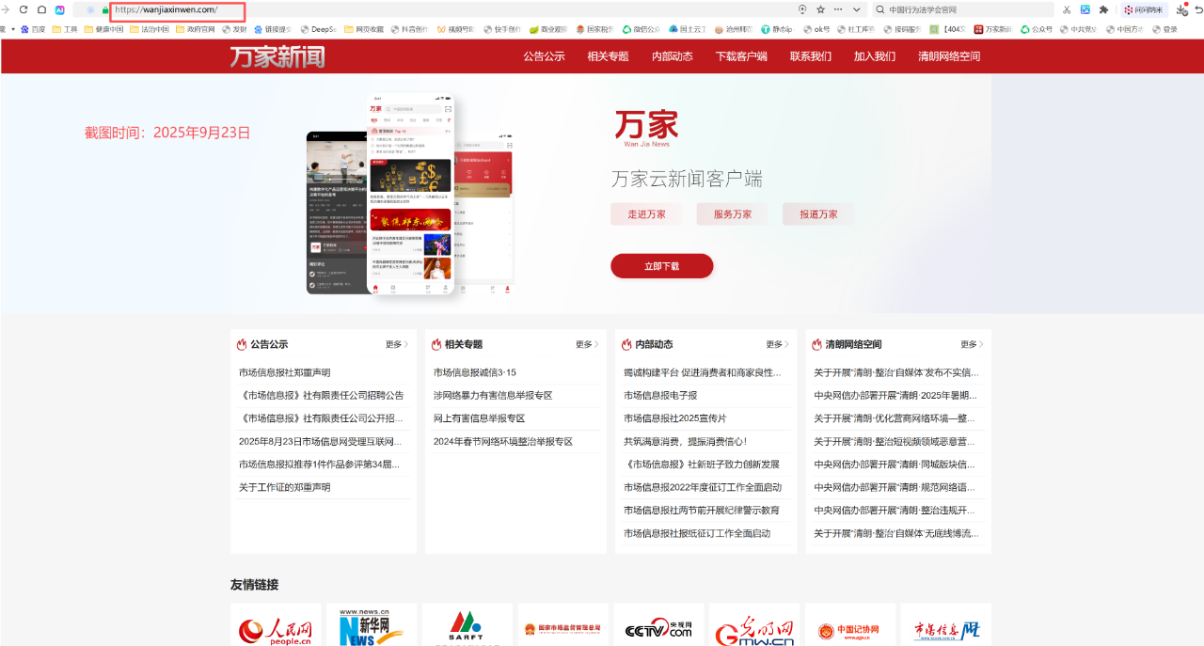Image resolution: width=1204 pixels, height=646 pixels.
Task: Open the 联系我们 navigation menu item
Action: click(811, 56)
